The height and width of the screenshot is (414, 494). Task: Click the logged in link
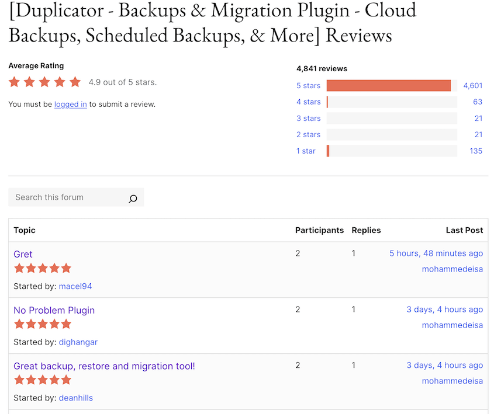70,104
